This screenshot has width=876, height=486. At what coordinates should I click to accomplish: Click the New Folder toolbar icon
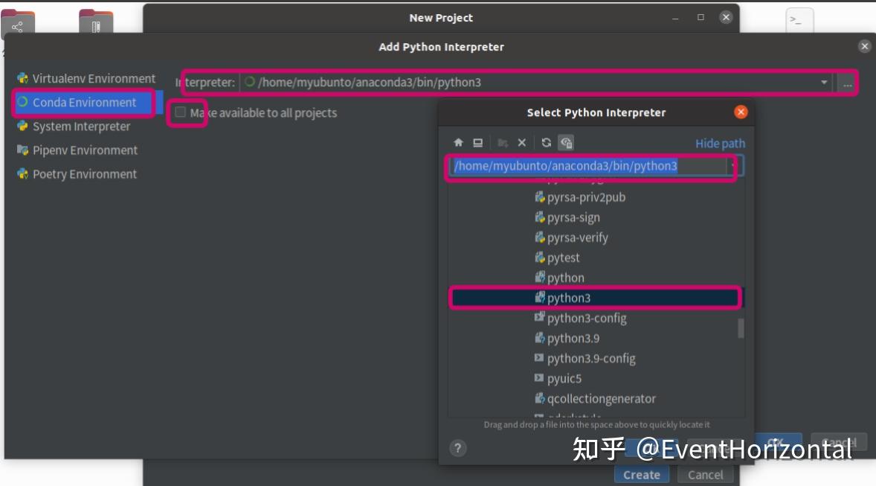[x=503, y=141]
